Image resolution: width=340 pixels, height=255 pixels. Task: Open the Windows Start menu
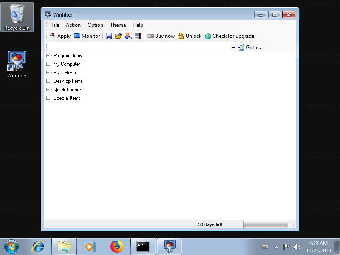click(x=11, y=246)
